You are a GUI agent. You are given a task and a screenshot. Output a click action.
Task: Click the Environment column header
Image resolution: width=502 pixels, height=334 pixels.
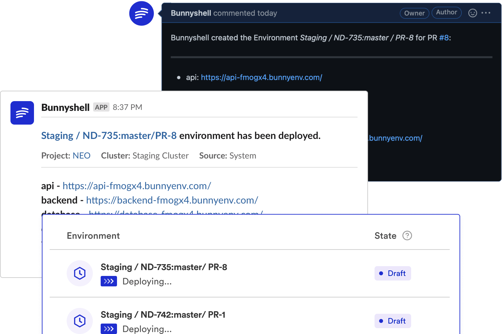click(93, 236)
